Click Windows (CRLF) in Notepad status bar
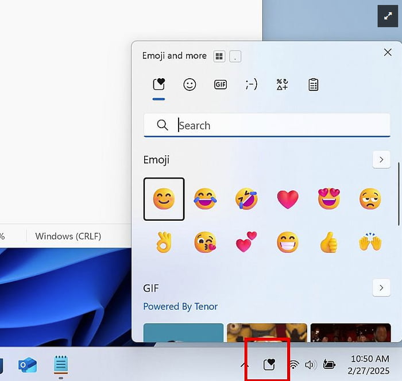 68,236
